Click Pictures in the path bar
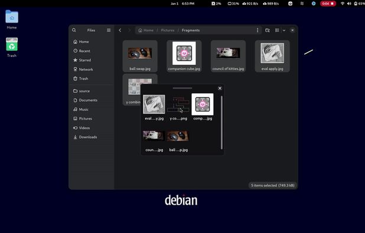This screenshot has height=233, width=365. [168, 30]
